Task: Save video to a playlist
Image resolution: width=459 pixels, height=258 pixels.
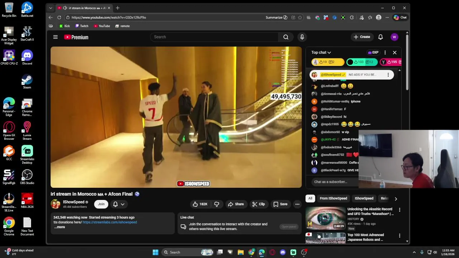Action: click(280, 204)
